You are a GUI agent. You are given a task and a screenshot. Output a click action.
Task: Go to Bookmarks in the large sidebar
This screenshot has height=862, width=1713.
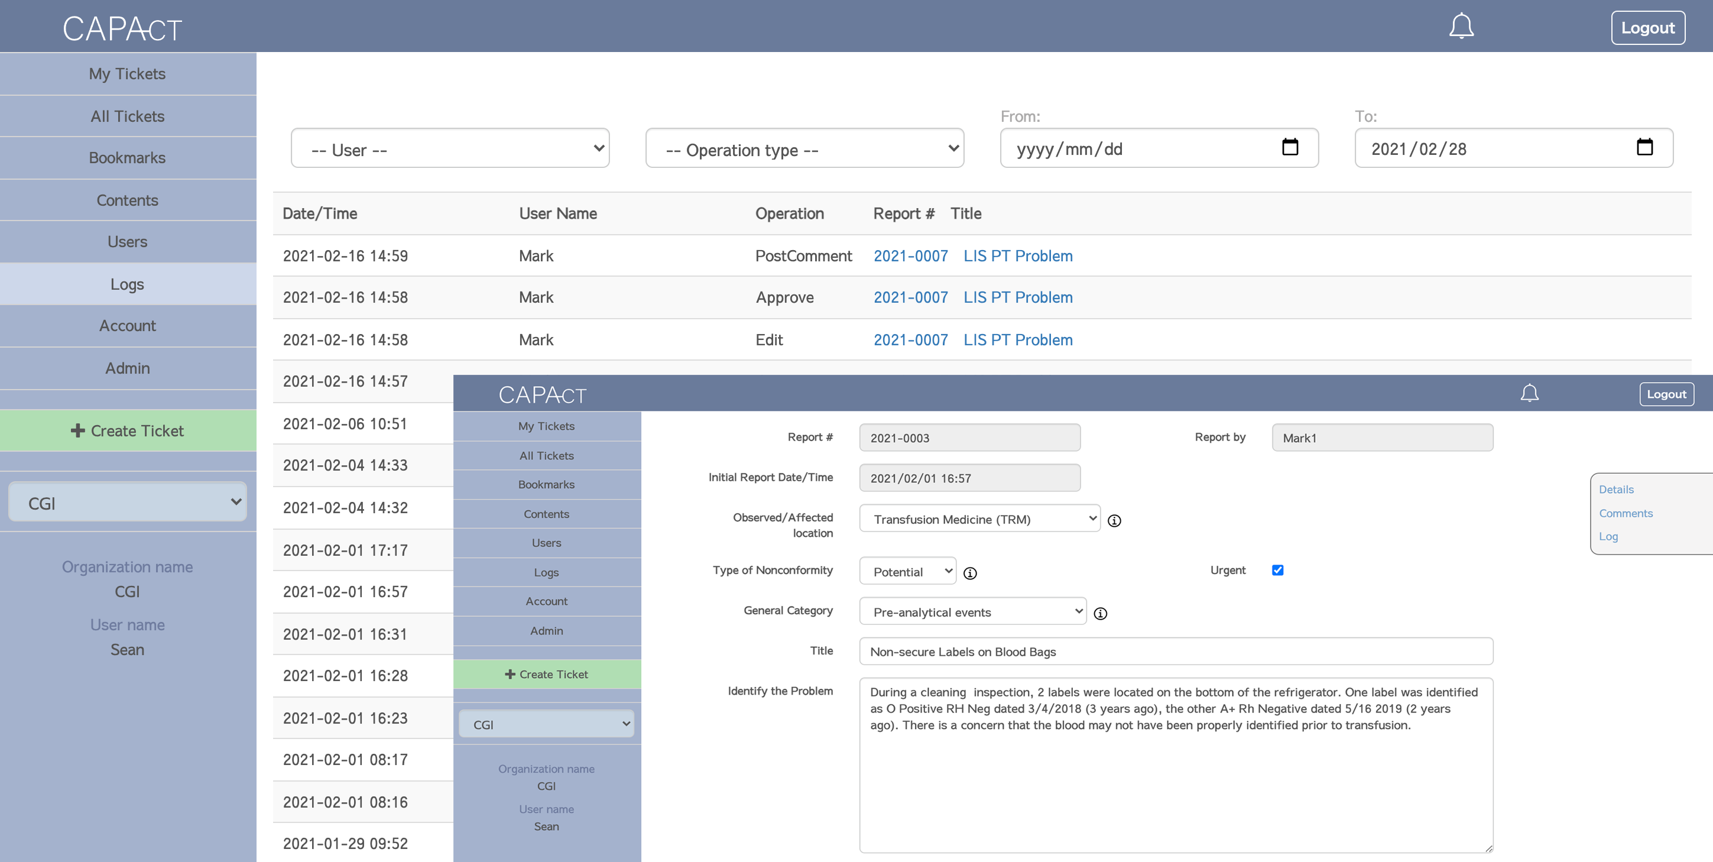[x=128, y=158]
